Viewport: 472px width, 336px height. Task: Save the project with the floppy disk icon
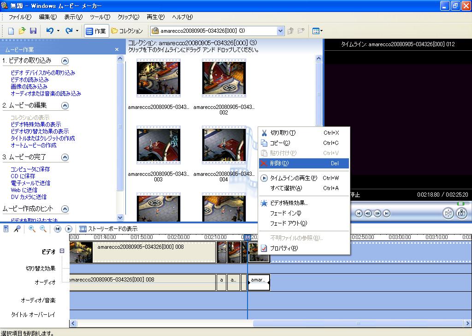coord(33,31)
